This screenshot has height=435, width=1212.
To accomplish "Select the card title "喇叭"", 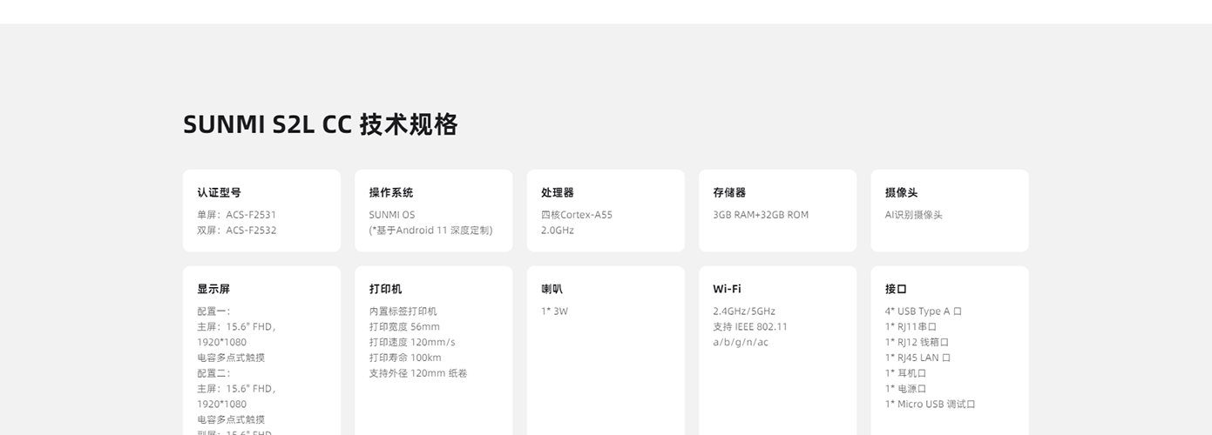I will point(552,289).
